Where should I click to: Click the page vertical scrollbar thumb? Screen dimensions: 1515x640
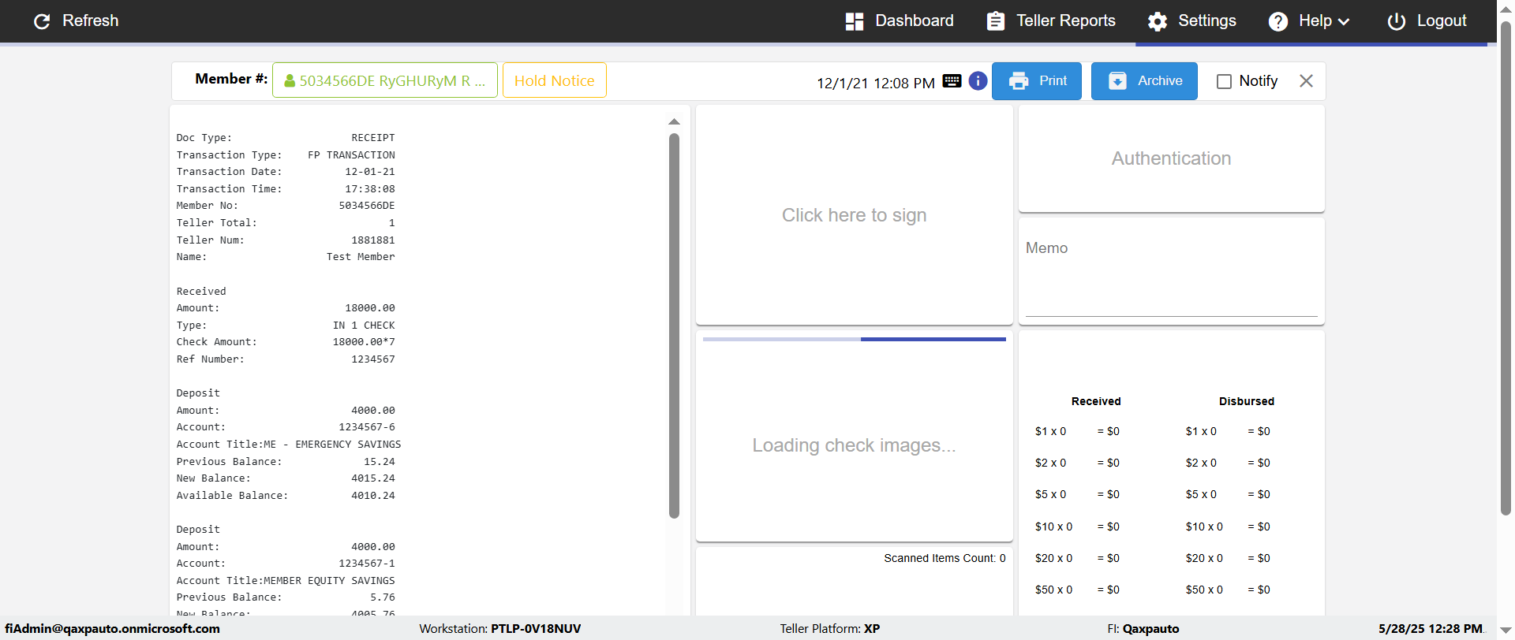pyautogui.click(x=1506, y=268)
